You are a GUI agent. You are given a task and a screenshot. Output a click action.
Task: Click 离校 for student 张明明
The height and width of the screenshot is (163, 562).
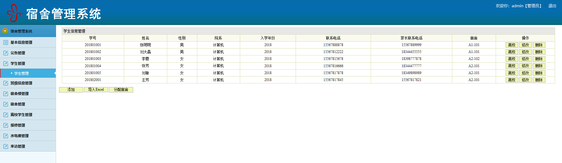(512, 45)
